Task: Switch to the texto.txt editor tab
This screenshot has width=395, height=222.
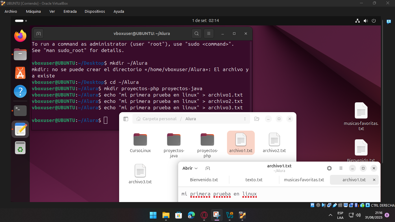Action: (254, 180)
